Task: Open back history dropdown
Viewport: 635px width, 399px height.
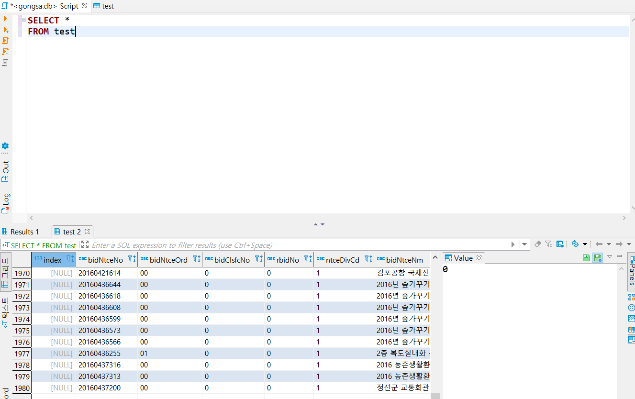Action: pos(609,244)
